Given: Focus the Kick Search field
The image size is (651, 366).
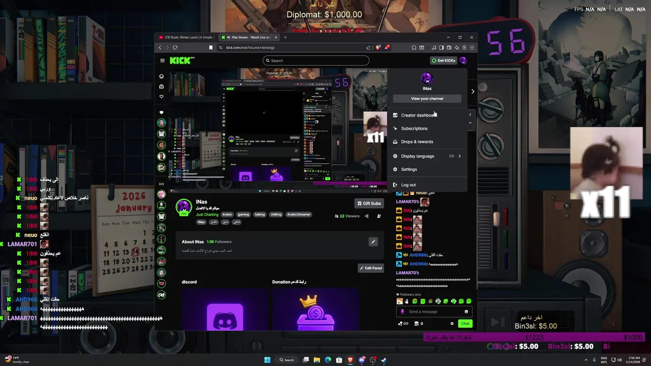Looking at the screenshot, I should point(316,60).
